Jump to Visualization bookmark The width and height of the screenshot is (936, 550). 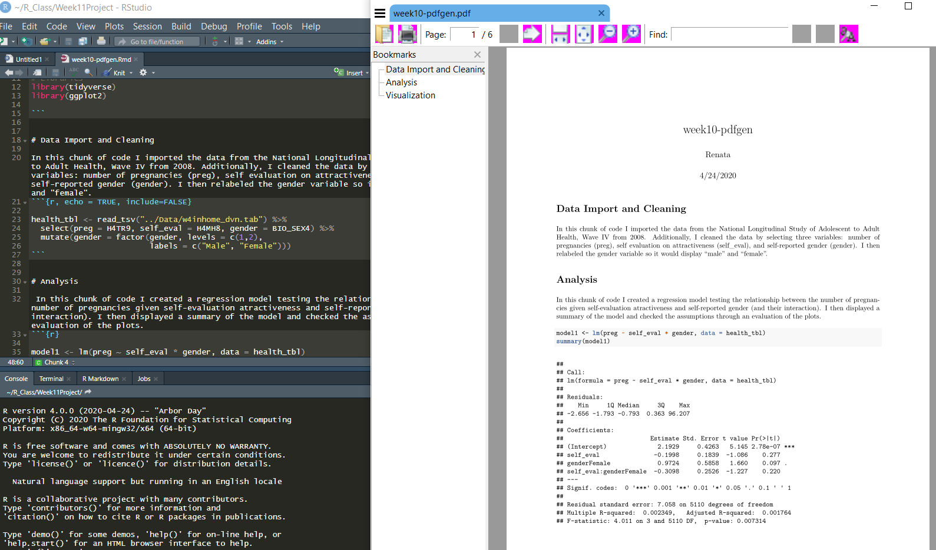pyautogui.click(x=411, y=95)
